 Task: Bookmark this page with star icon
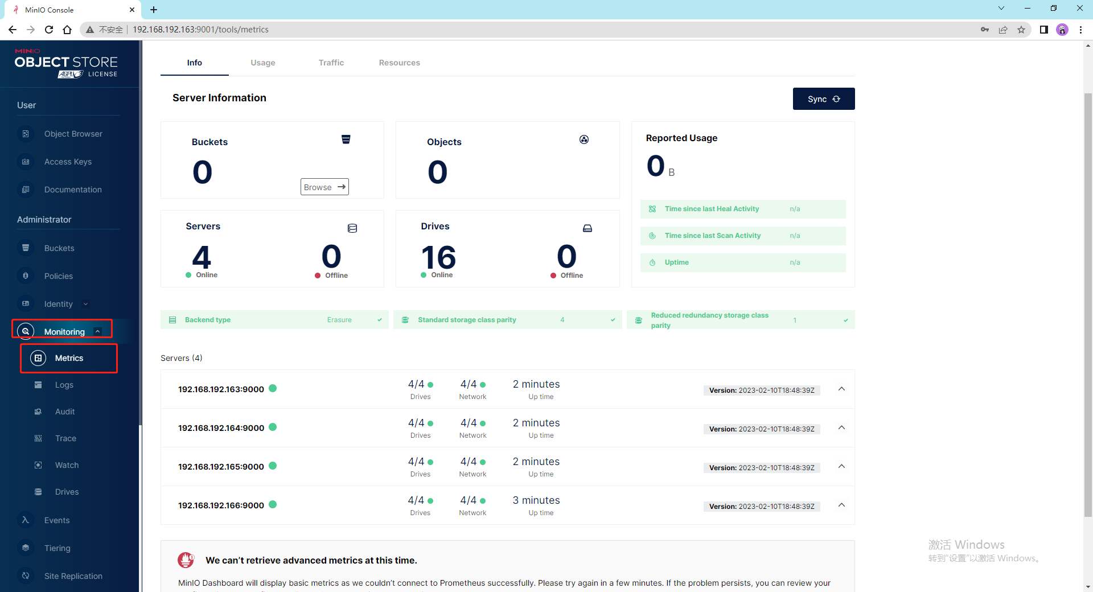pyautogui.click(x=1021, y=30)
